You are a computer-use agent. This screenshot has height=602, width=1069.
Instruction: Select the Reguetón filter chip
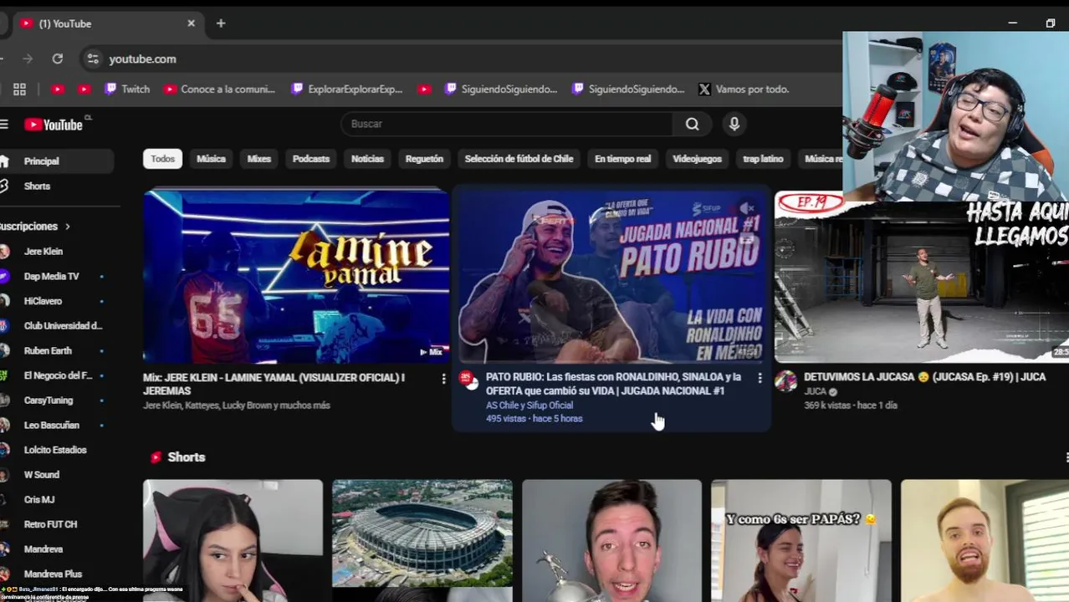[x=424, y=159]
